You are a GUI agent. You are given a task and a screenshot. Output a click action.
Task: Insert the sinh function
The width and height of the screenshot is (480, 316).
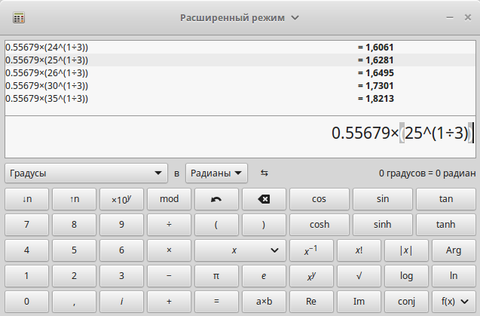[x=383, y=225]
